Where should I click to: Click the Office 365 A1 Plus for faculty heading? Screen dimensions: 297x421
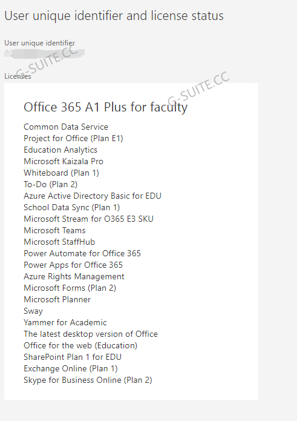point(106,107)
